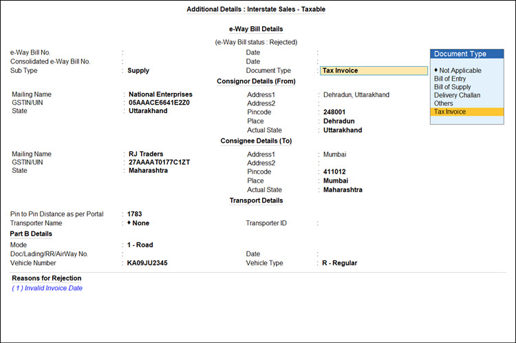516x343 pixels.
Task: Select 'Not Applicable' in Document Type list
Action: 460,70
